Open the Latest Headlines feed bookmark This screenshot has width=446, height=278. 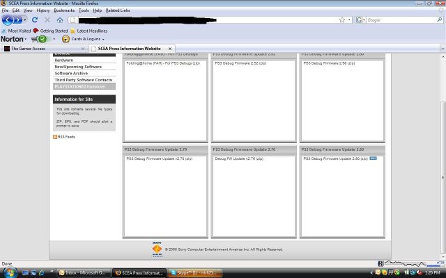pyautogui.click(x=89, y=31)
